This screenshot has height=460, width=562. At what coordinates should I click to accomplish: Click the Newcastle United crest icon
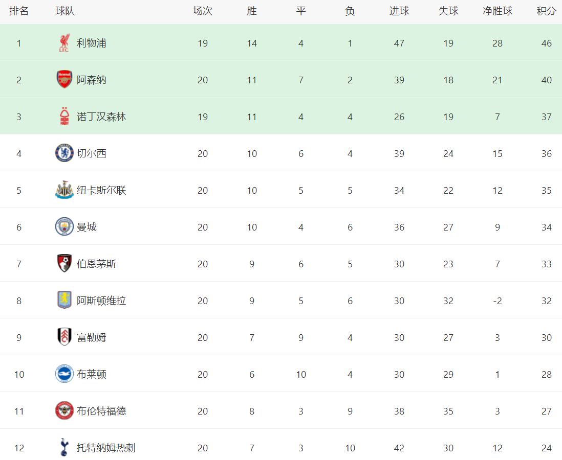click(64, 190)
